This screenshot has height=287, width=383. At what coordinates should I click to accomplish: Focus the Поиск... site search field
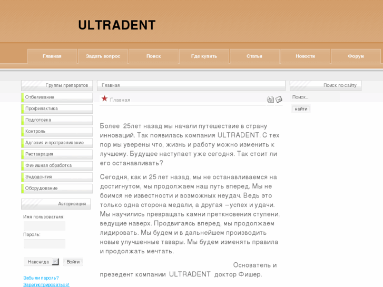(x=315, y=97)
